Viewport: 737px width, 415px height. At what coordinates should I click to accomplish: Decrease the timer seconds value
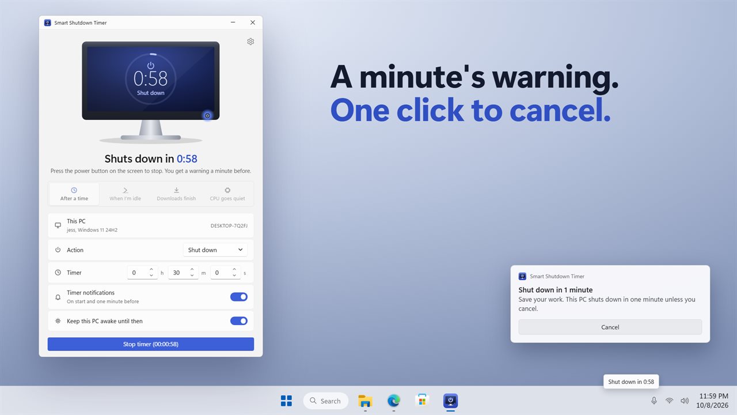[235, 276]
